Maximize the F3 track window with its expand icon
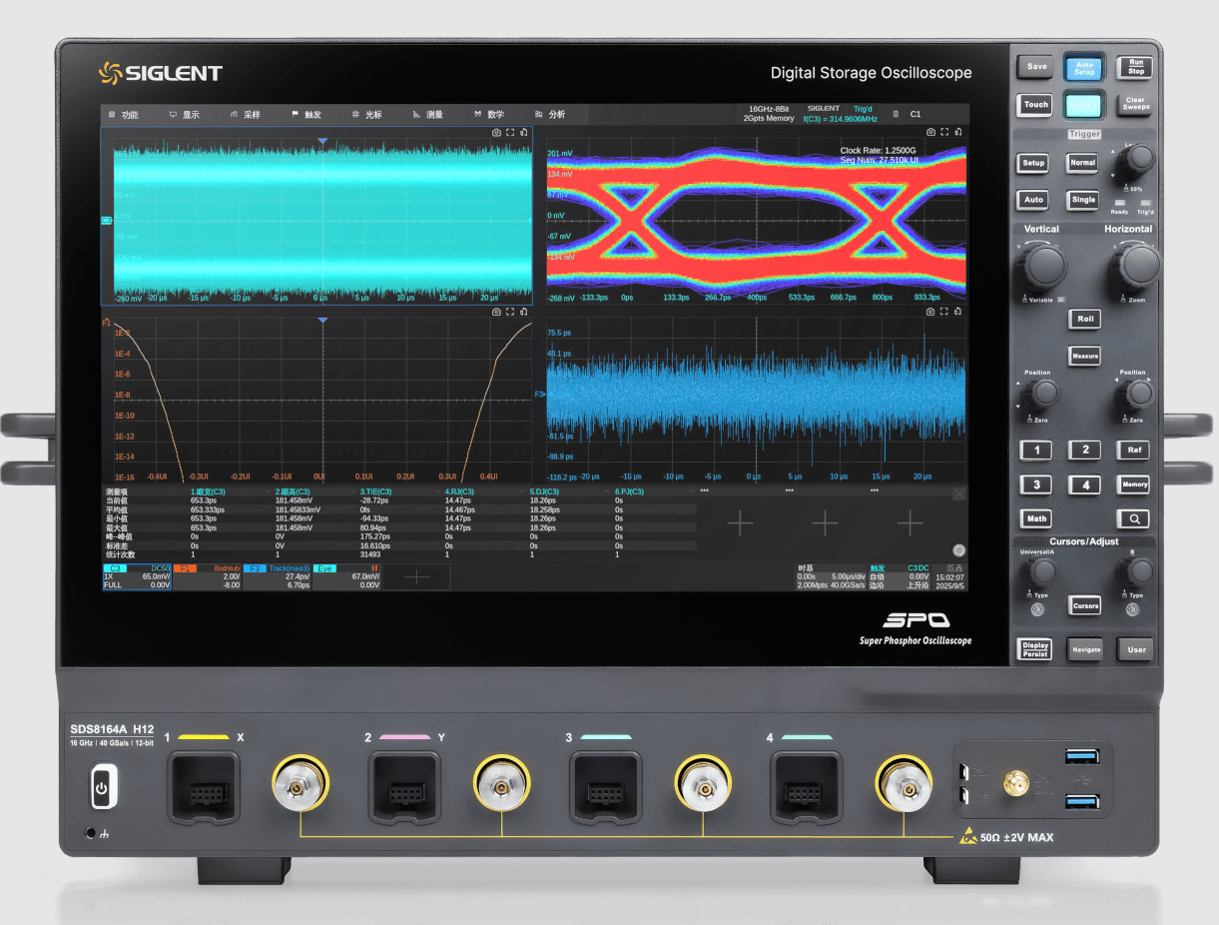 944,313
